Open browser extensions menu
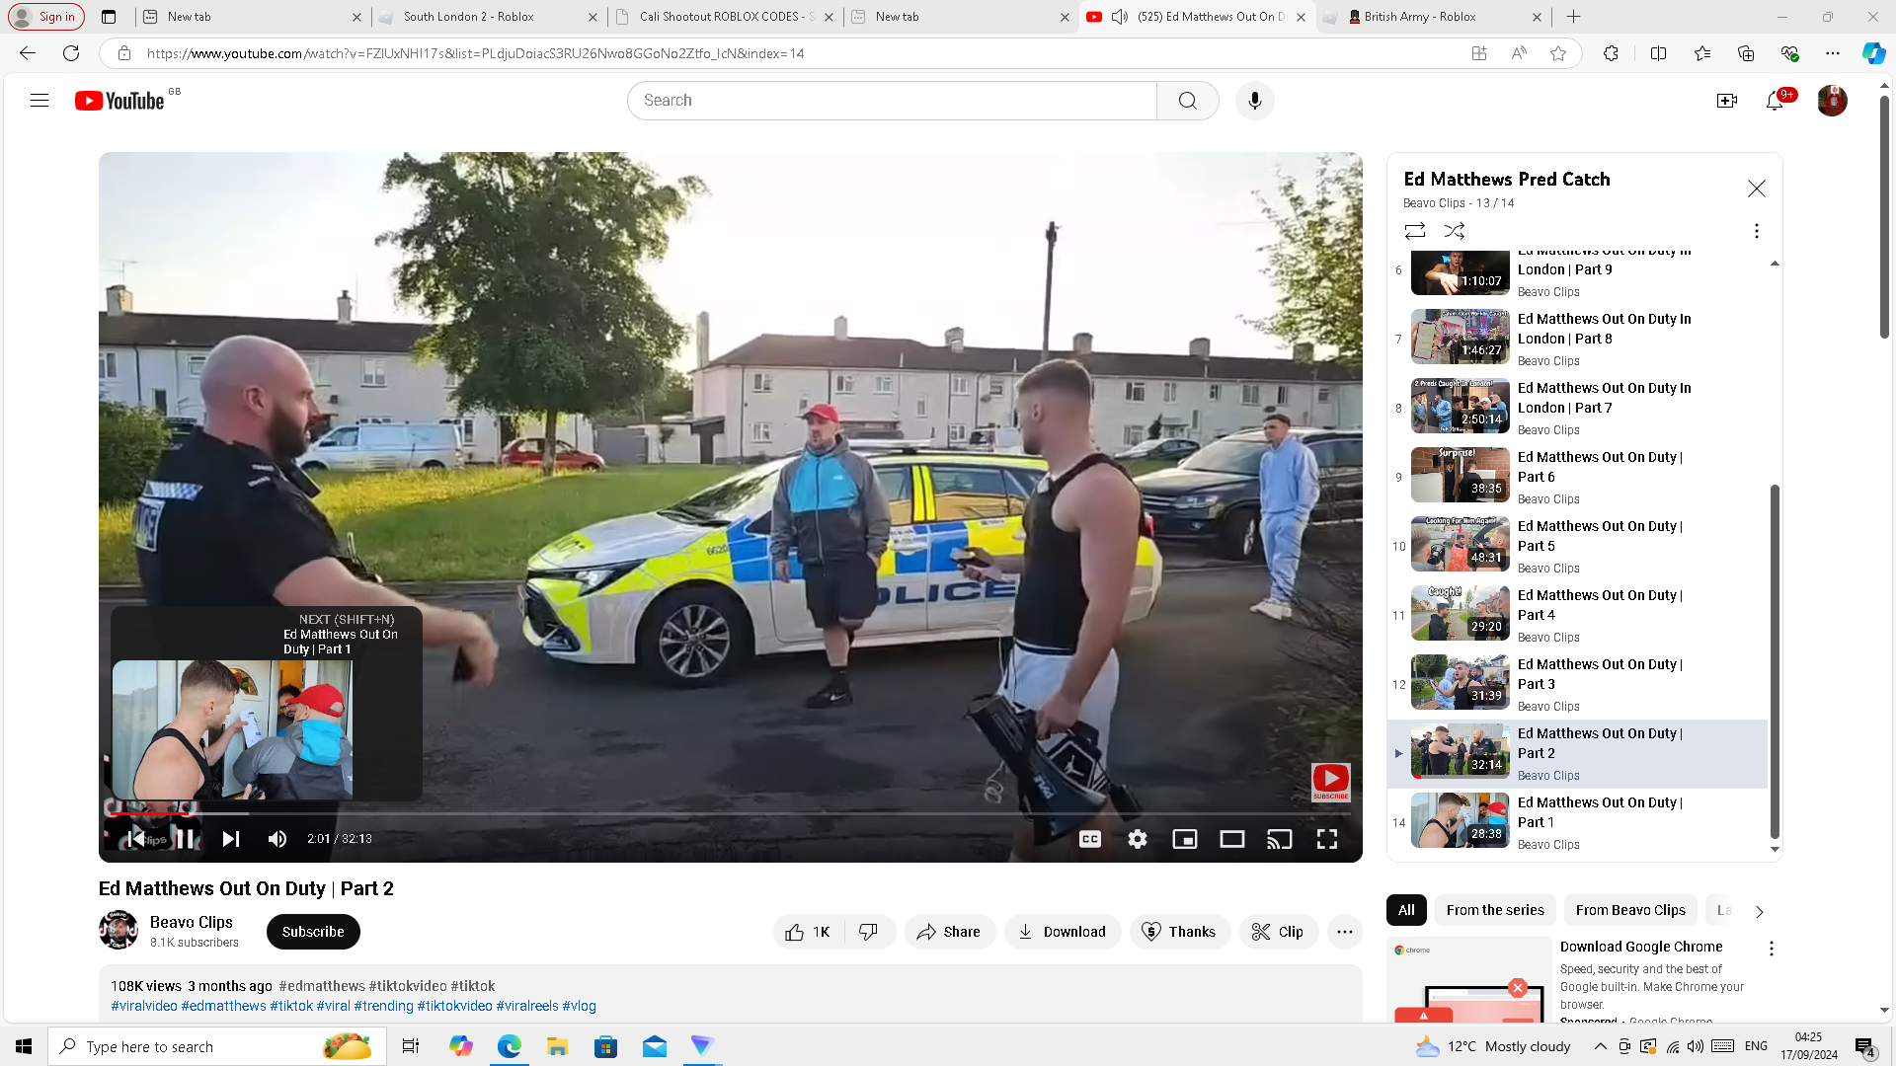The width and height of the screenshot is (1896, 1066). pos(1611,53)
